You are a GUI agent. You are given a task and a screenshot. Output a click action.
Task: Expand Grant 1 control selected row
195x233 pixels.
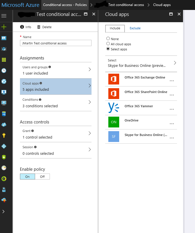[56, 134]
